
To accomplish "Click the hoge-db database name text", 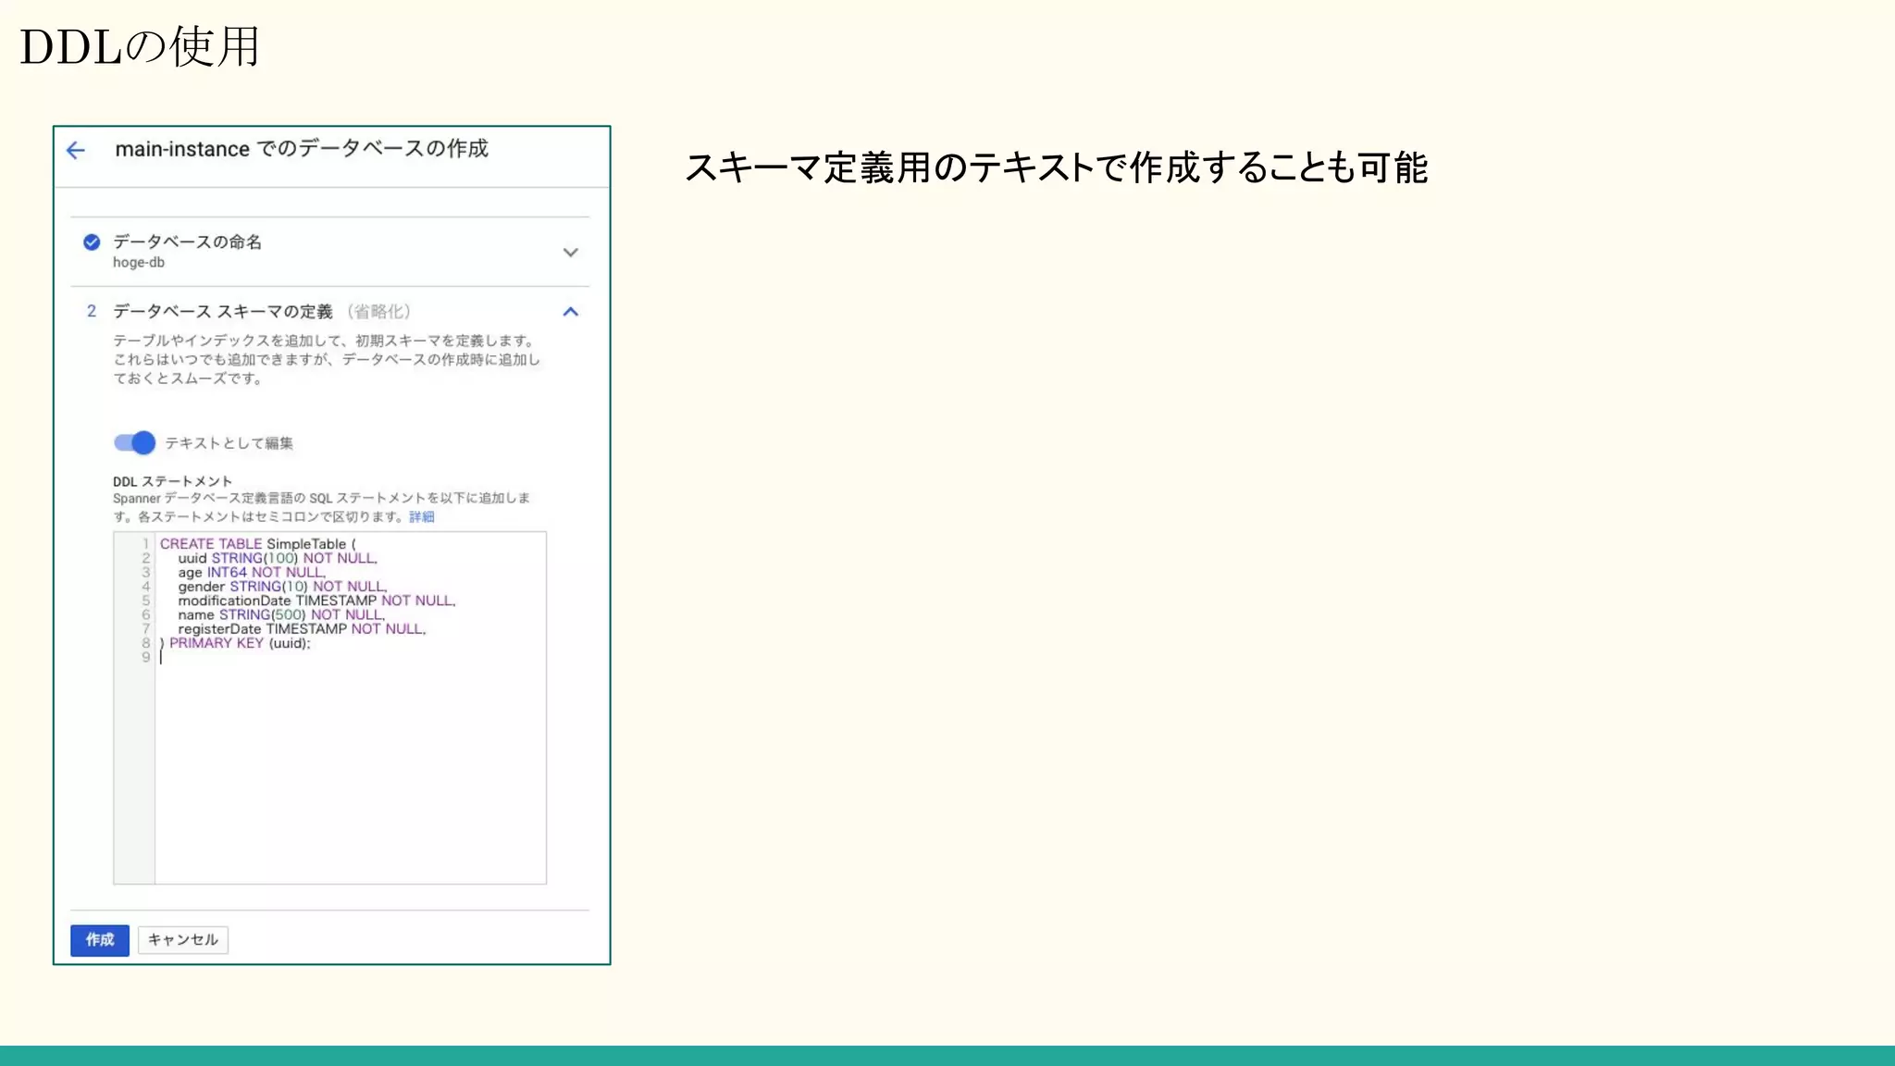I will 139,263.
